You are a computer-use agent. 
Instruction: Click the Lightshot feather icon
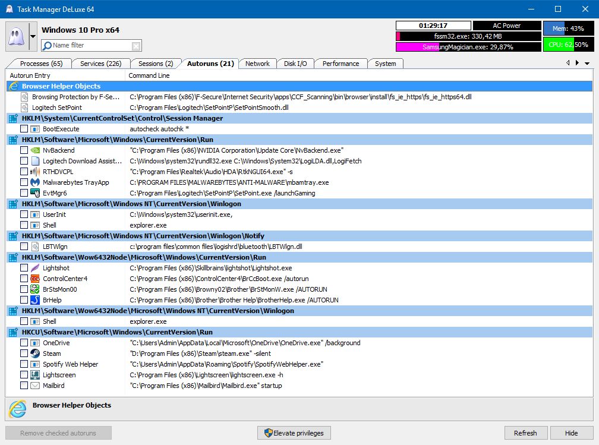point(35,268)
